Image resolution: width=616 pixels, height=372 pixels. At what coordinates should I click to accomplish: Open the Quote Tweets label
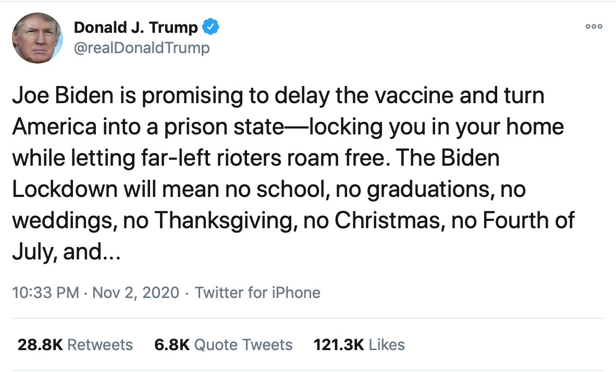point(243,344)
